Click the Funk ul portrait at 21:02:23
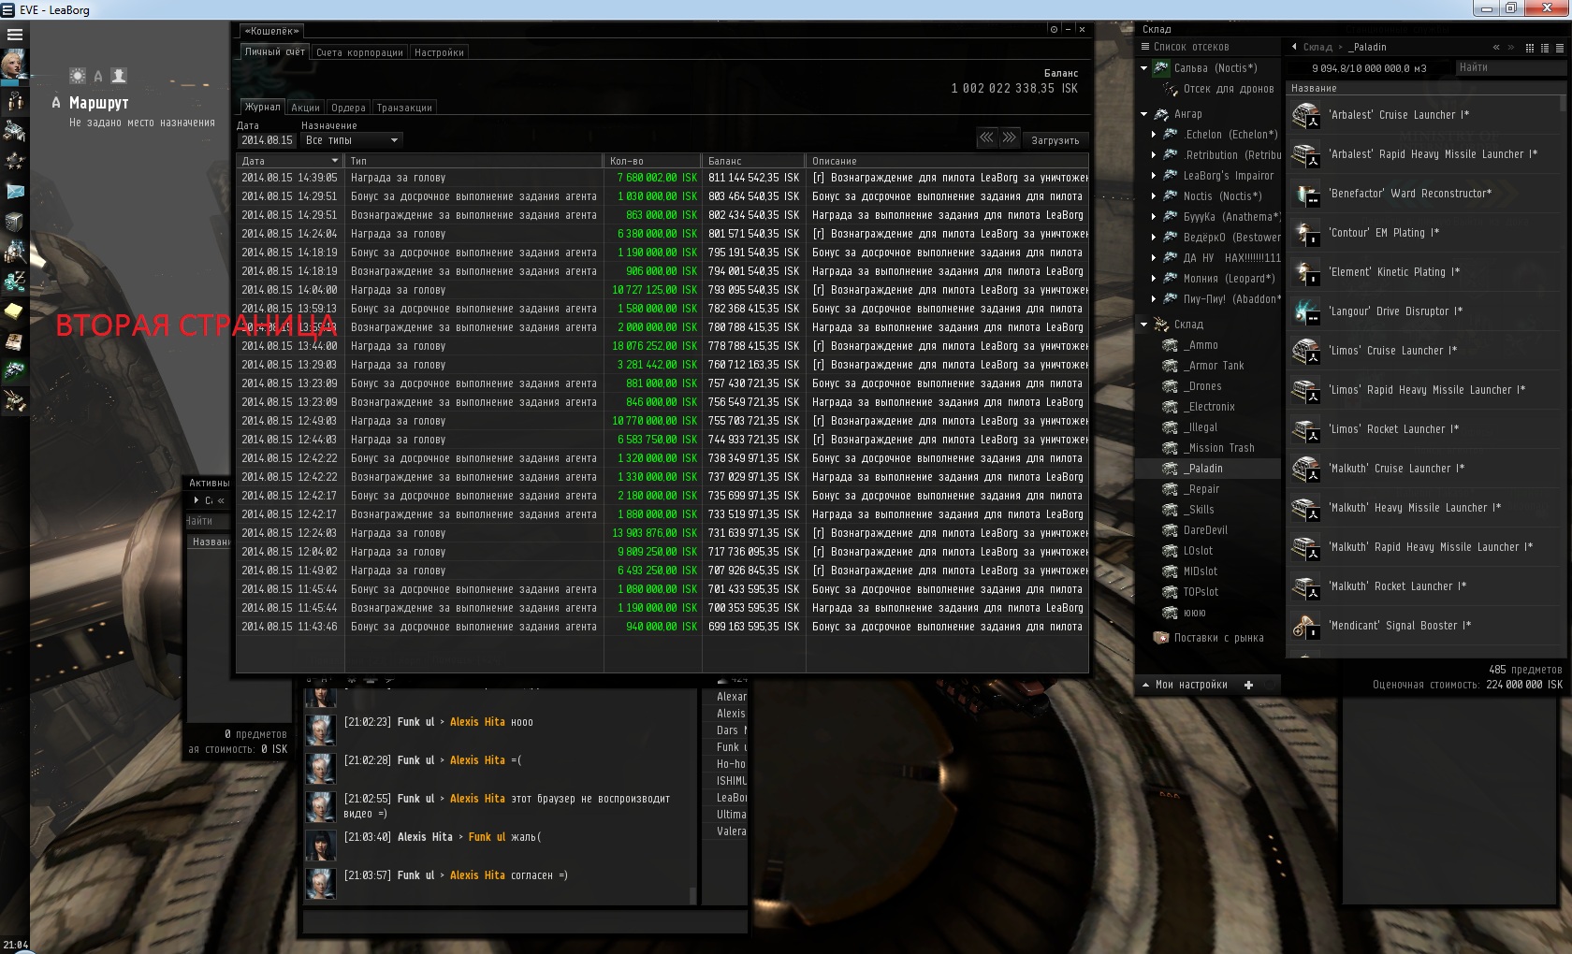The image size is (1572, 954). (x=321, y=730)
